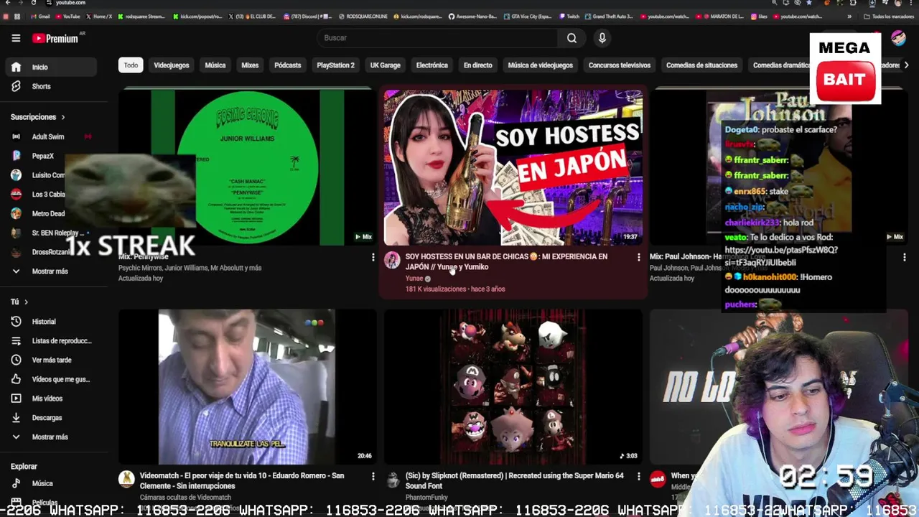
Task: Open the account avatar menu
Action: click(x=898, y=38)
